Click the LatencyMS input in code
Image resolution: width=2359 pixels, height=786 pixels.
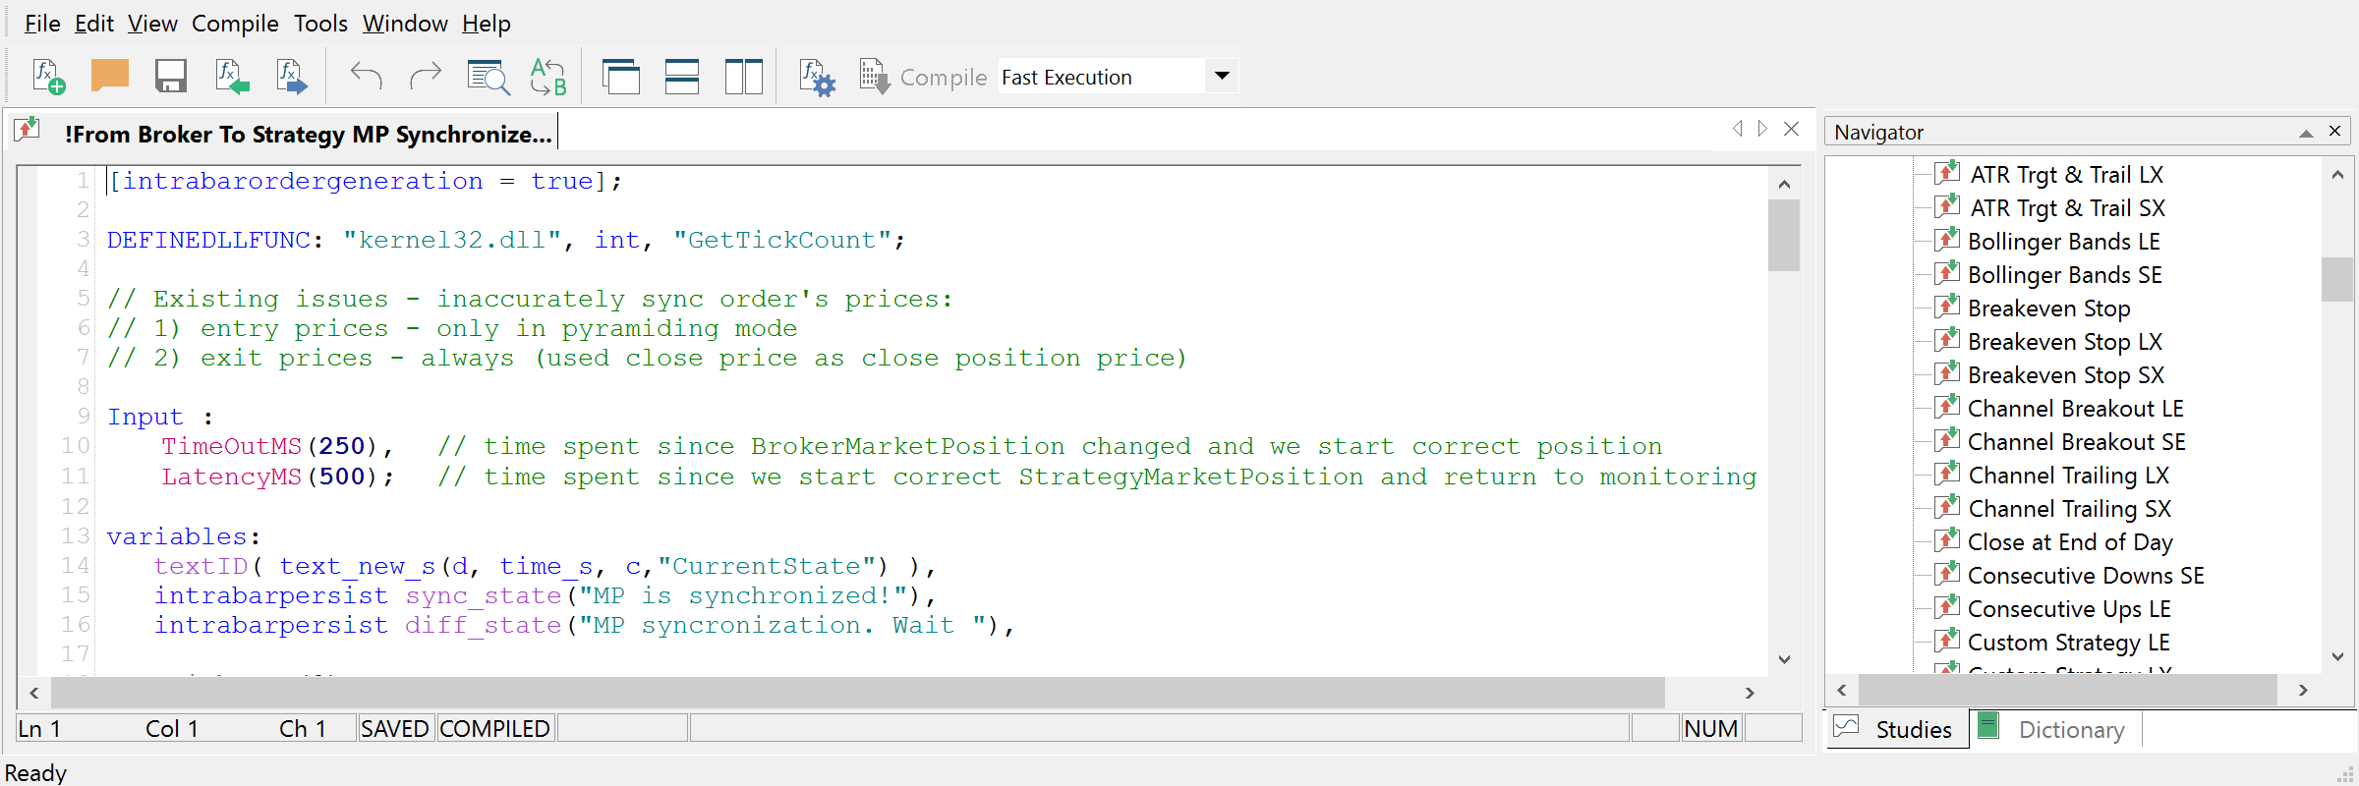(232, 477)
